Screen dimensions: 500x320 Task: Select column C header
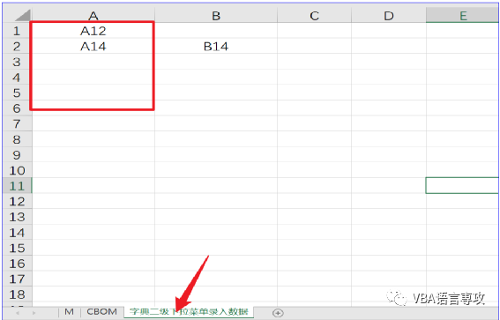click(x=315, y=15)
